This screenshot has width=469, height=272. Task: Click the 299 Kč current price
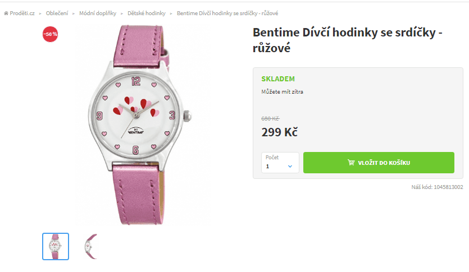point(280,132)
